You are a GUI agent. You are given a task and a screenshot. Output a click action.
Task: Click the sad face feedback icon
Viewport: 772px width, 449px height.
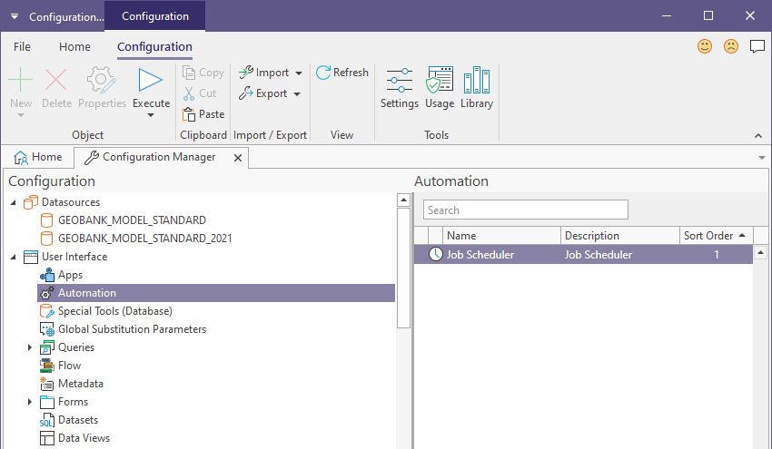point(730,46)
